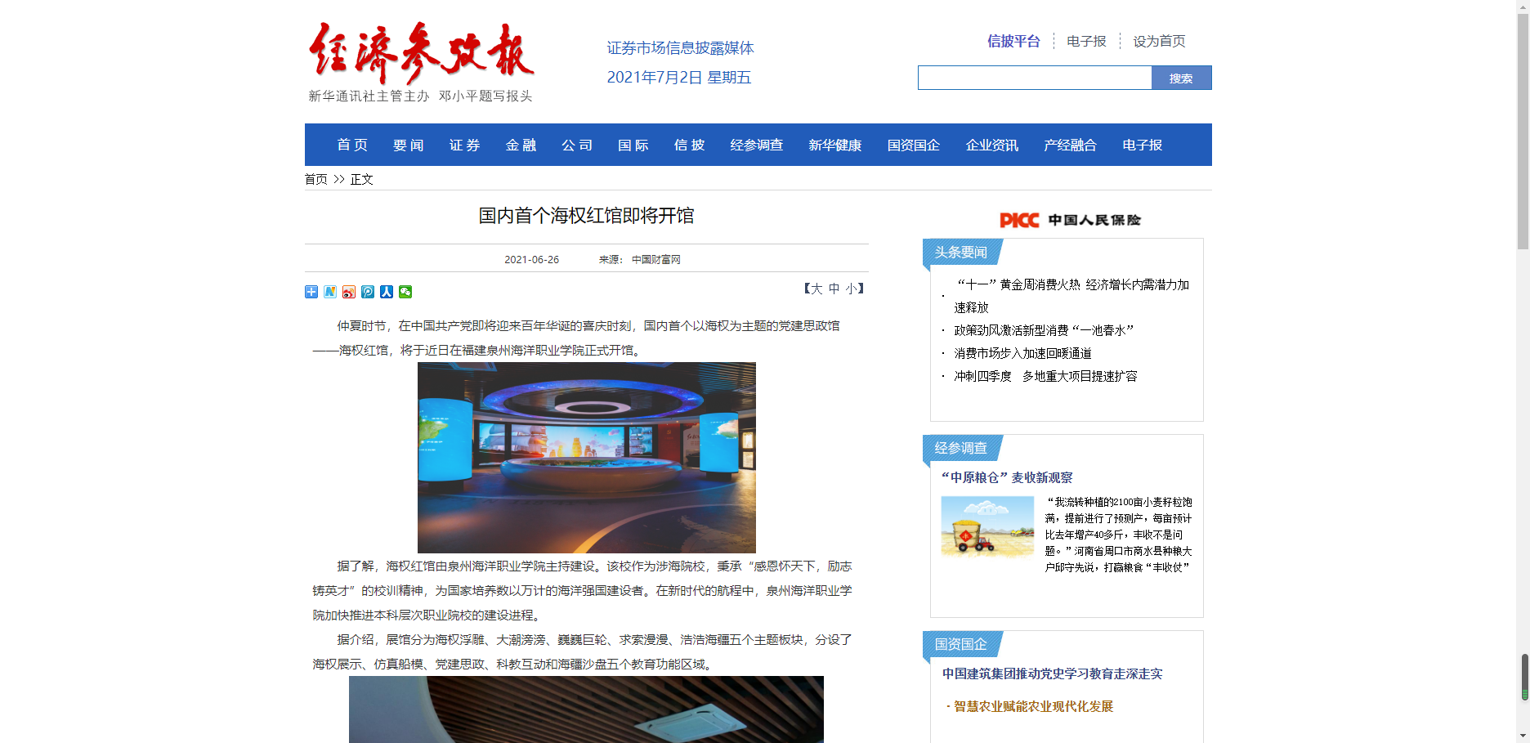Set article font size to 大

816,289
